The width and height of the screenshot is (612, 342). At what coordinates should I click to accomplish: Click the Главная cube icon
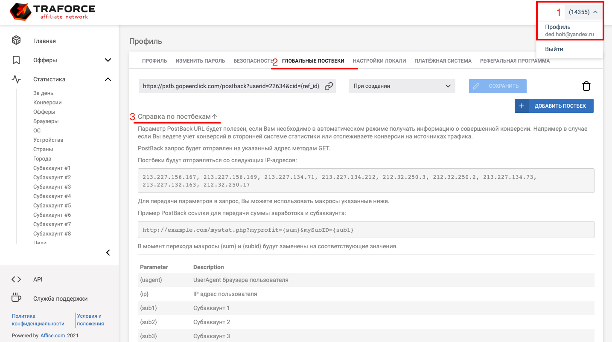[x=16, y=40]
